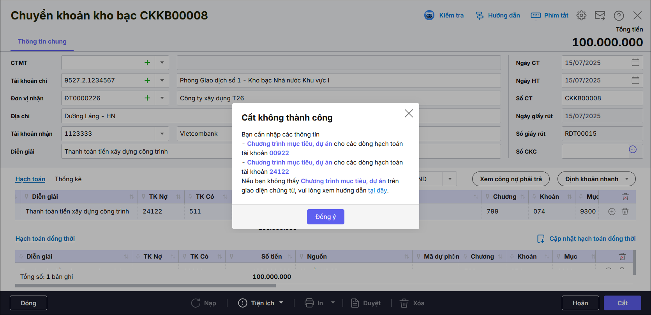This screenshot has height=315, width=651.
Task: Click the vertical scrollbar of Hạch toán đồng thời table
Action: tap(634, 262)
